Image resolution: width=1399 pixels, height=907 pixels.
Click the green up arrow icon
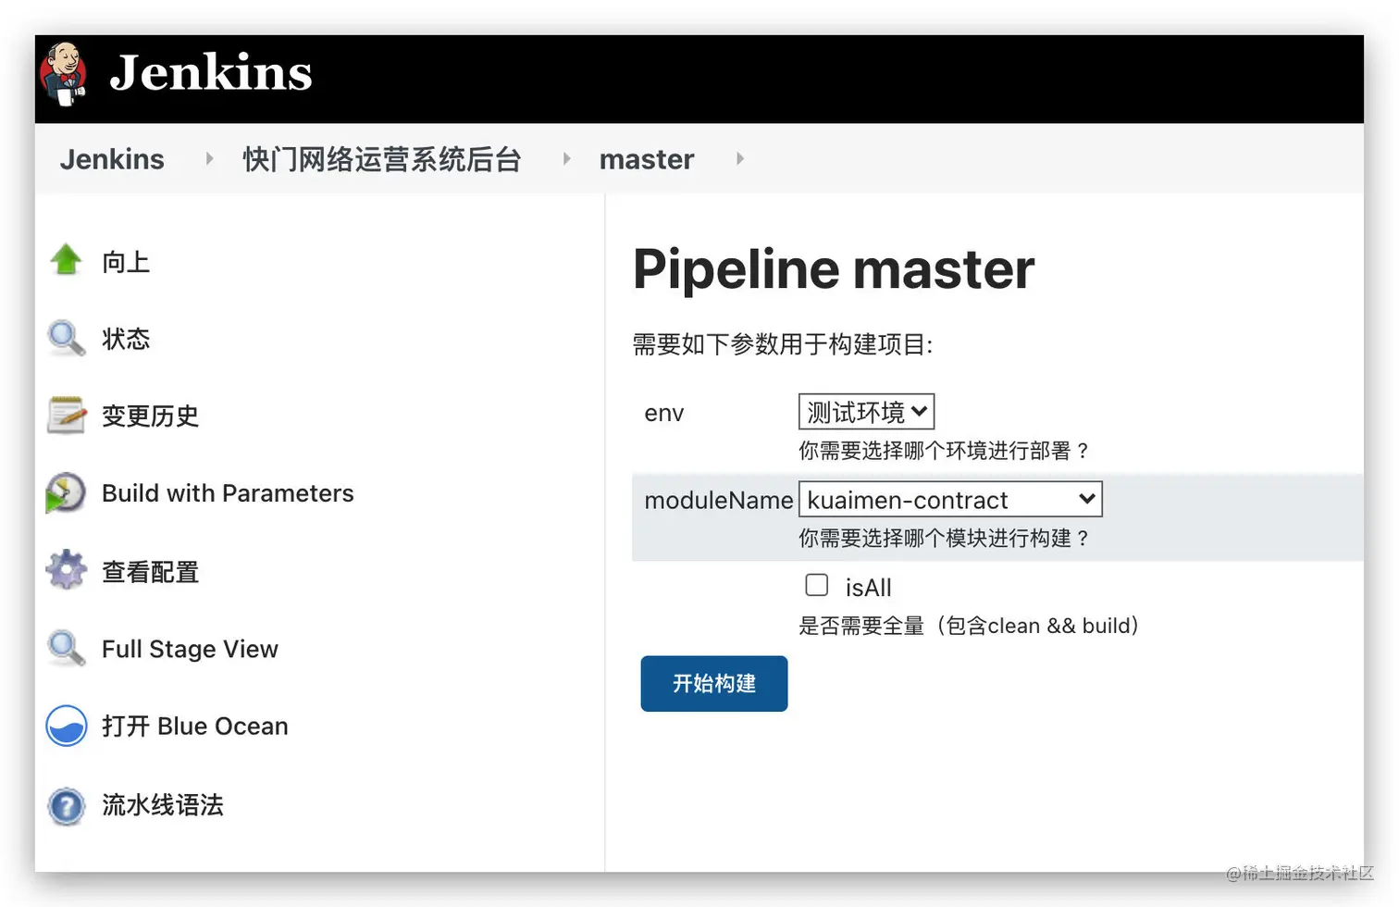(x=66, y=260)
